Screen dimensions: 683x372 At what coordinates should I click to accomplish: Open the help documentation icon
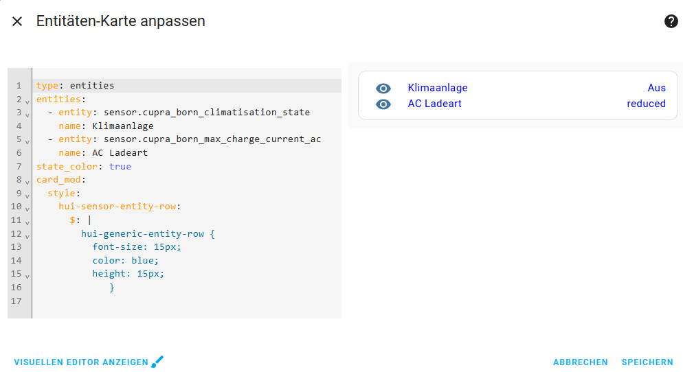671,21
